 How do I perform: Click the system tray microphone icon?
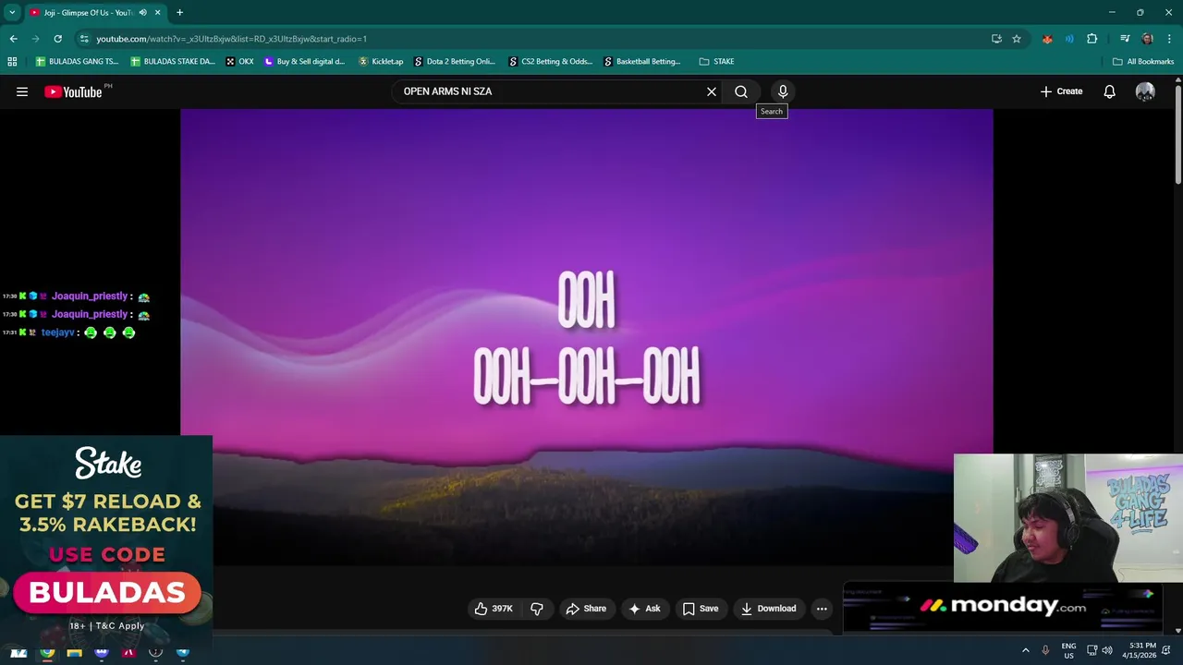tap(1045, 650)
